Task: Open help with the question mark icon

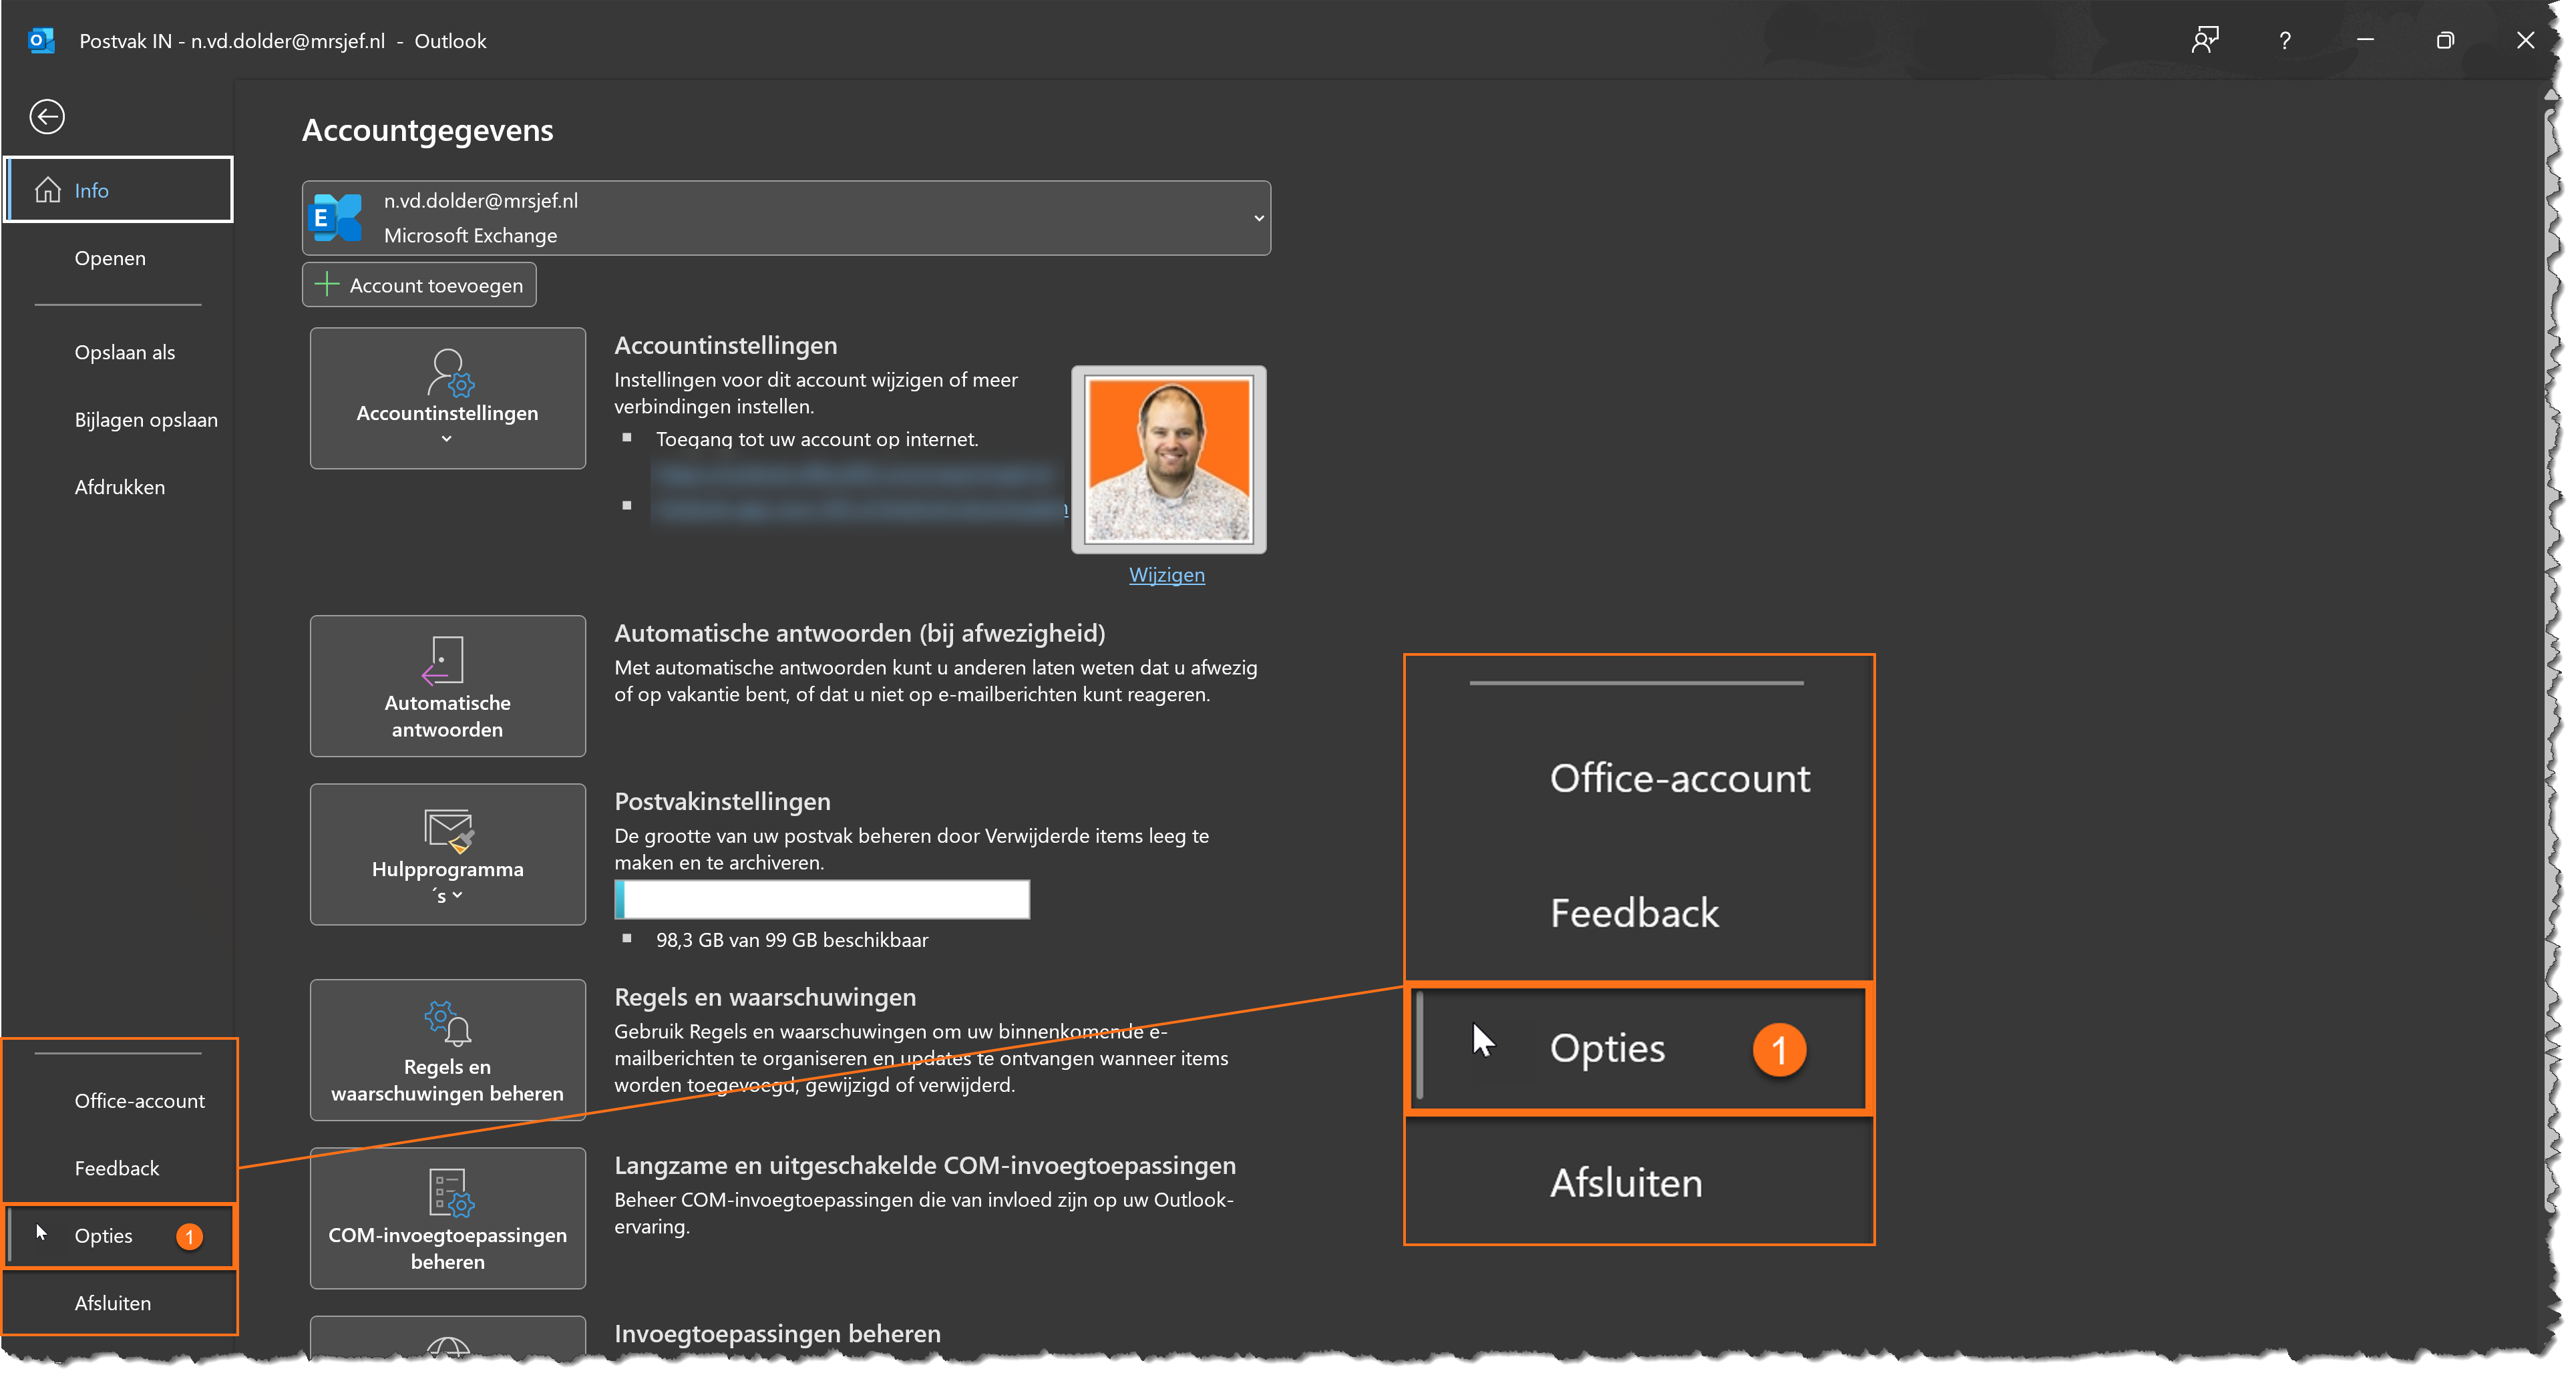Action: (2284, 41)
